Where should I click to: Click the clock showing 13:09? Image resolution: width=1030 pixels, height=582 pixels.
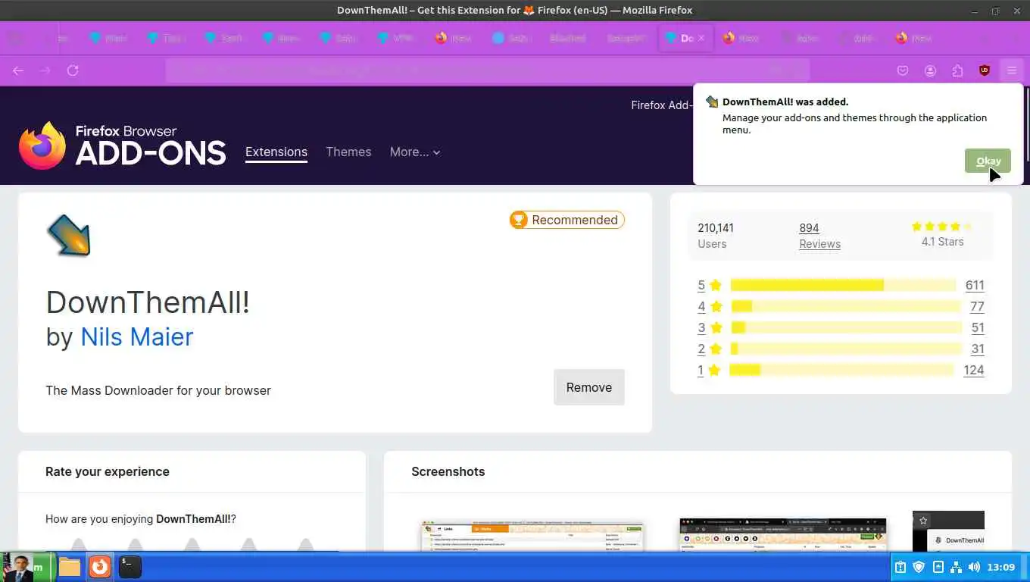[x=1001, y=567]
